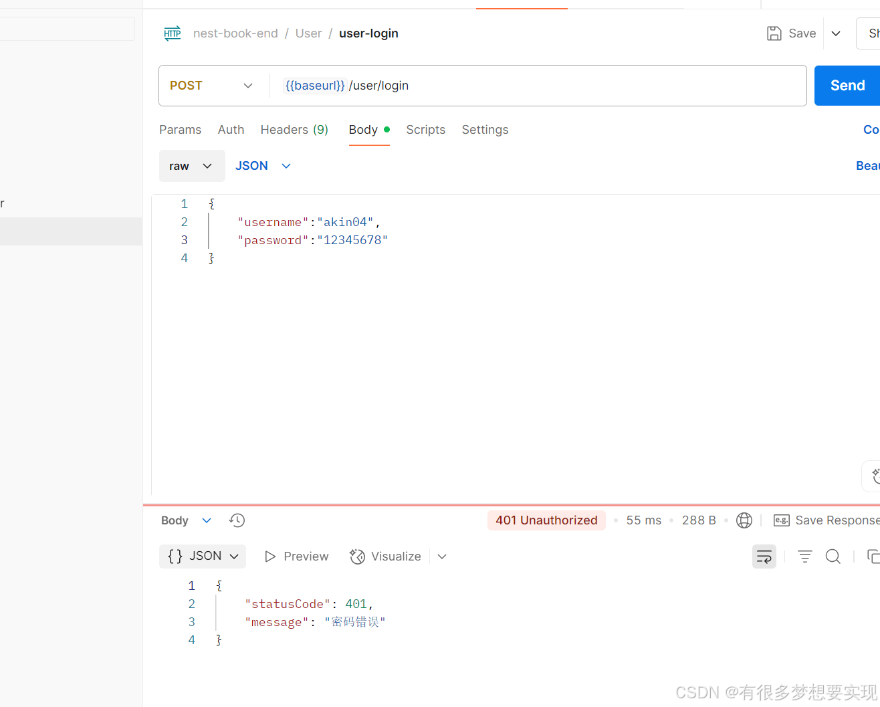Click the "password" key in request body
The height and width of the screenshot is (707, 880).
[273, 240]
